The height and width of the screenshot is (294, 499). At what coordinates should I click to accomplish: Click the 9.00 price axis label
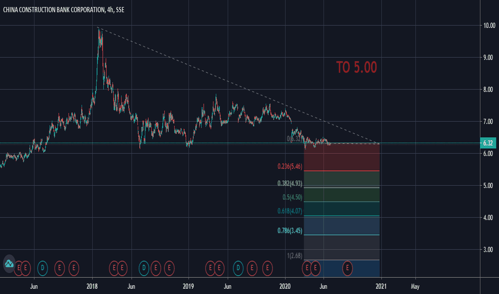tap(488, 58)
